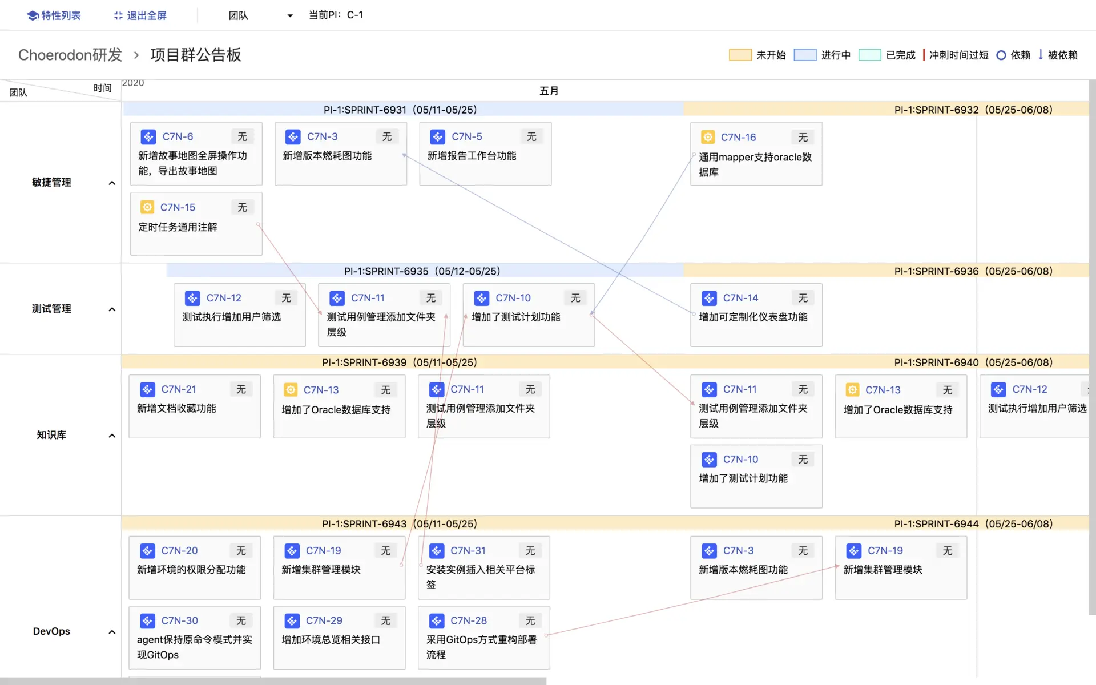Click the blue icon on C7N-21 card

point(147,389)
